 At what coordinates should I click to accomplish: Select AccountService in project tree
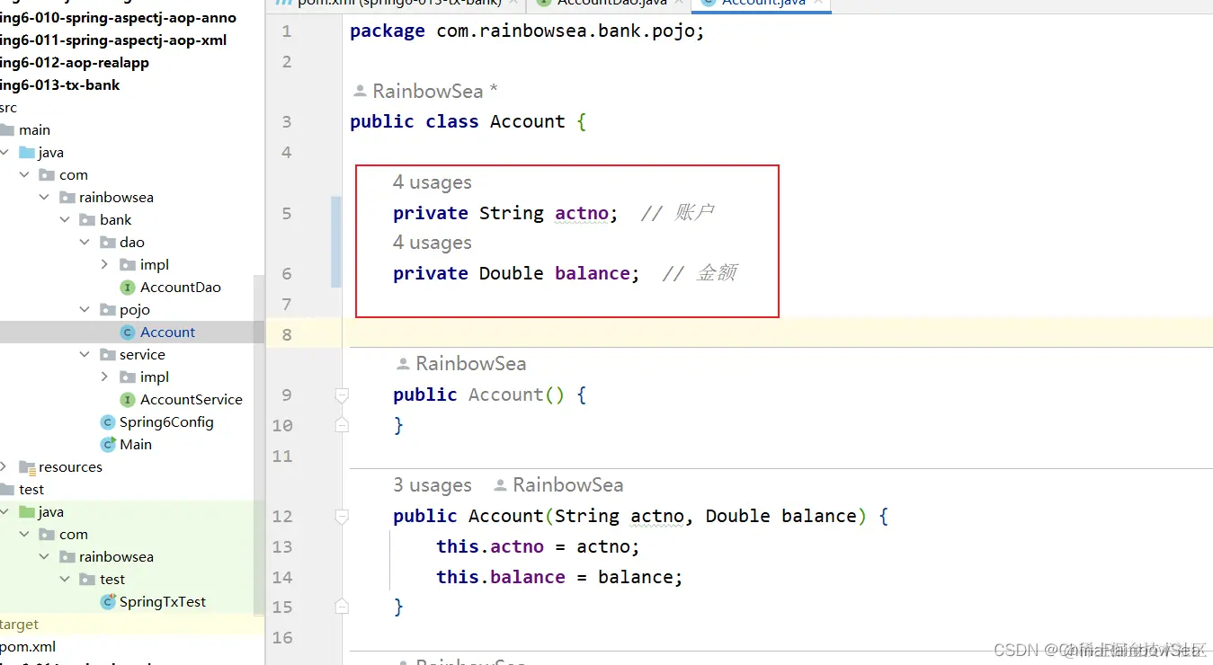192,400
